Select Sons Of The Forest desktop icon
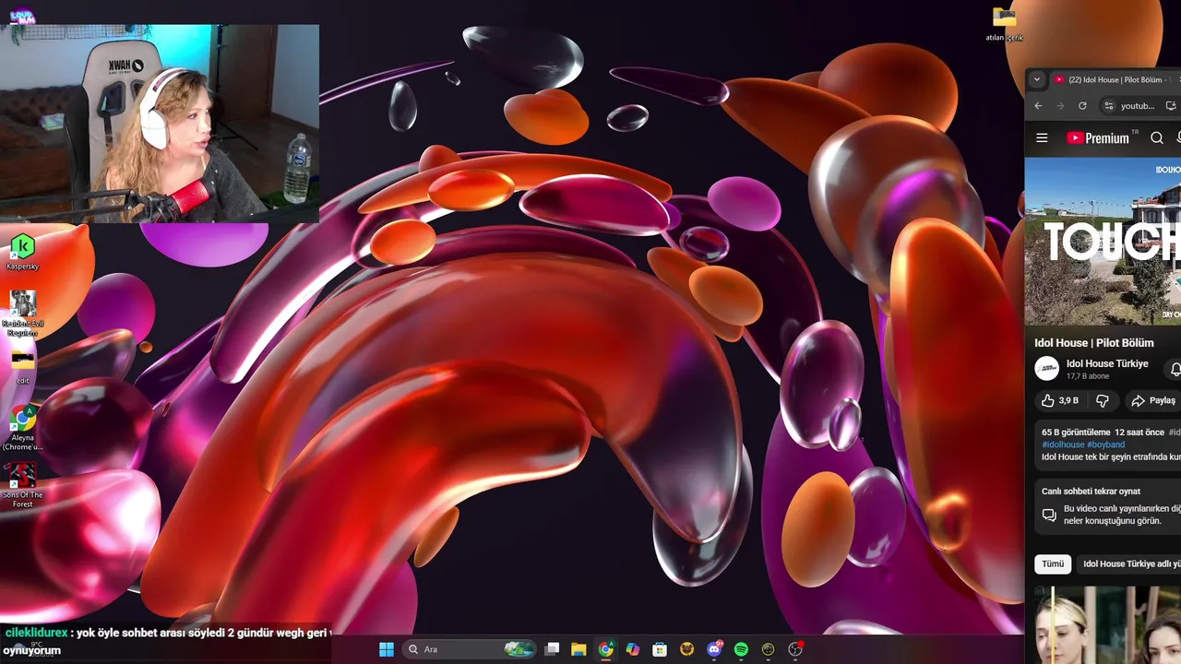The width and height of the screenshot is (1181, 664). click(22, 485)
